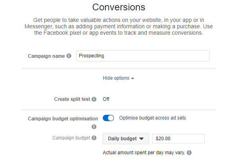The height and width of the screenshot is (161, 239).
Task: Click the greyed Campaign budget label
Action: [x=71, y=138]
